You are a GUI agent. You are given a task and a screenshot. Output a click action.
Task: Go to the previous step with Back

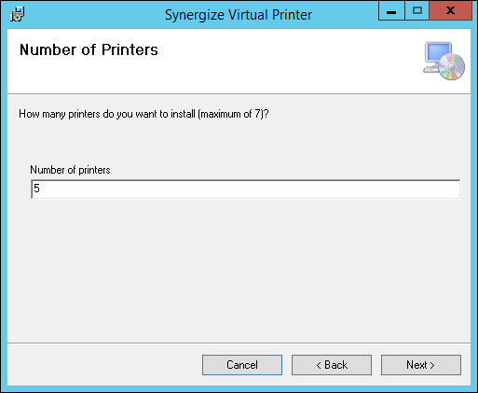tap(332, 365)
